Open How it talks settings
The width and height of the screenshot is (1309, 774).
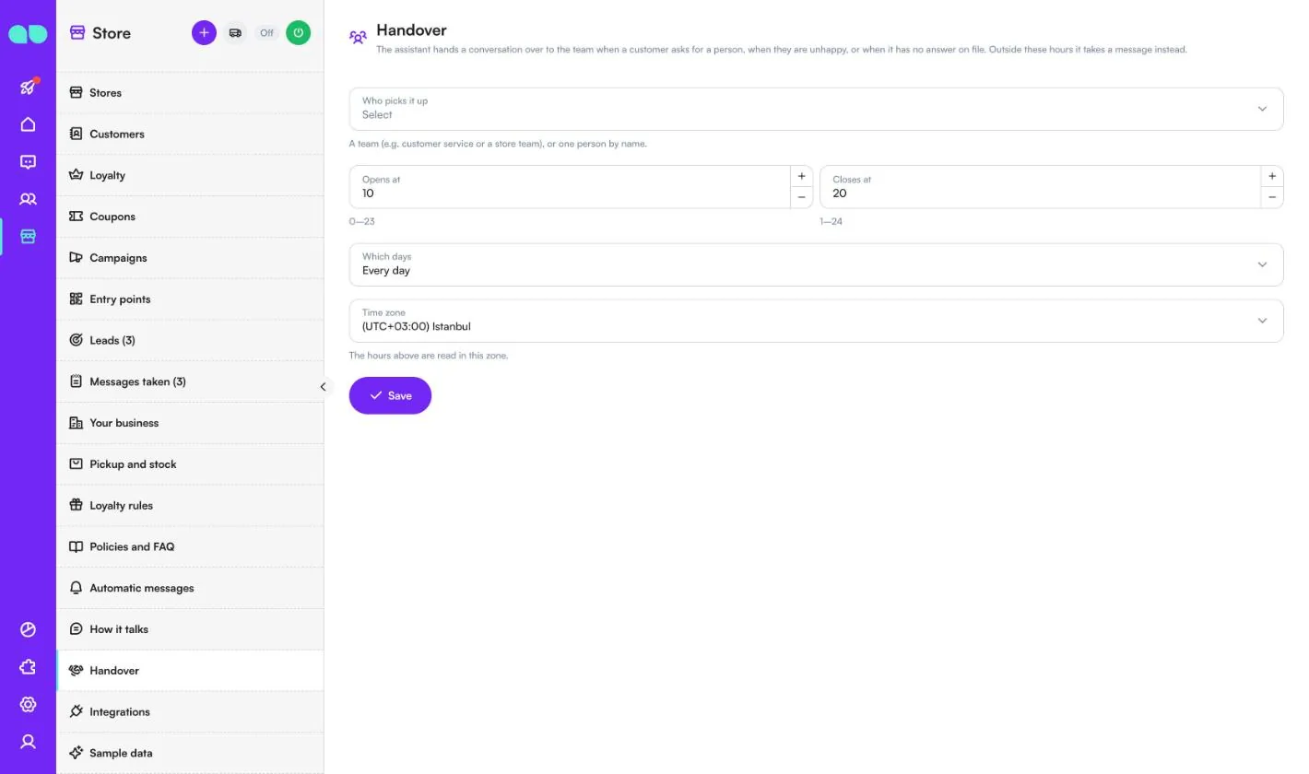[190, 629]
